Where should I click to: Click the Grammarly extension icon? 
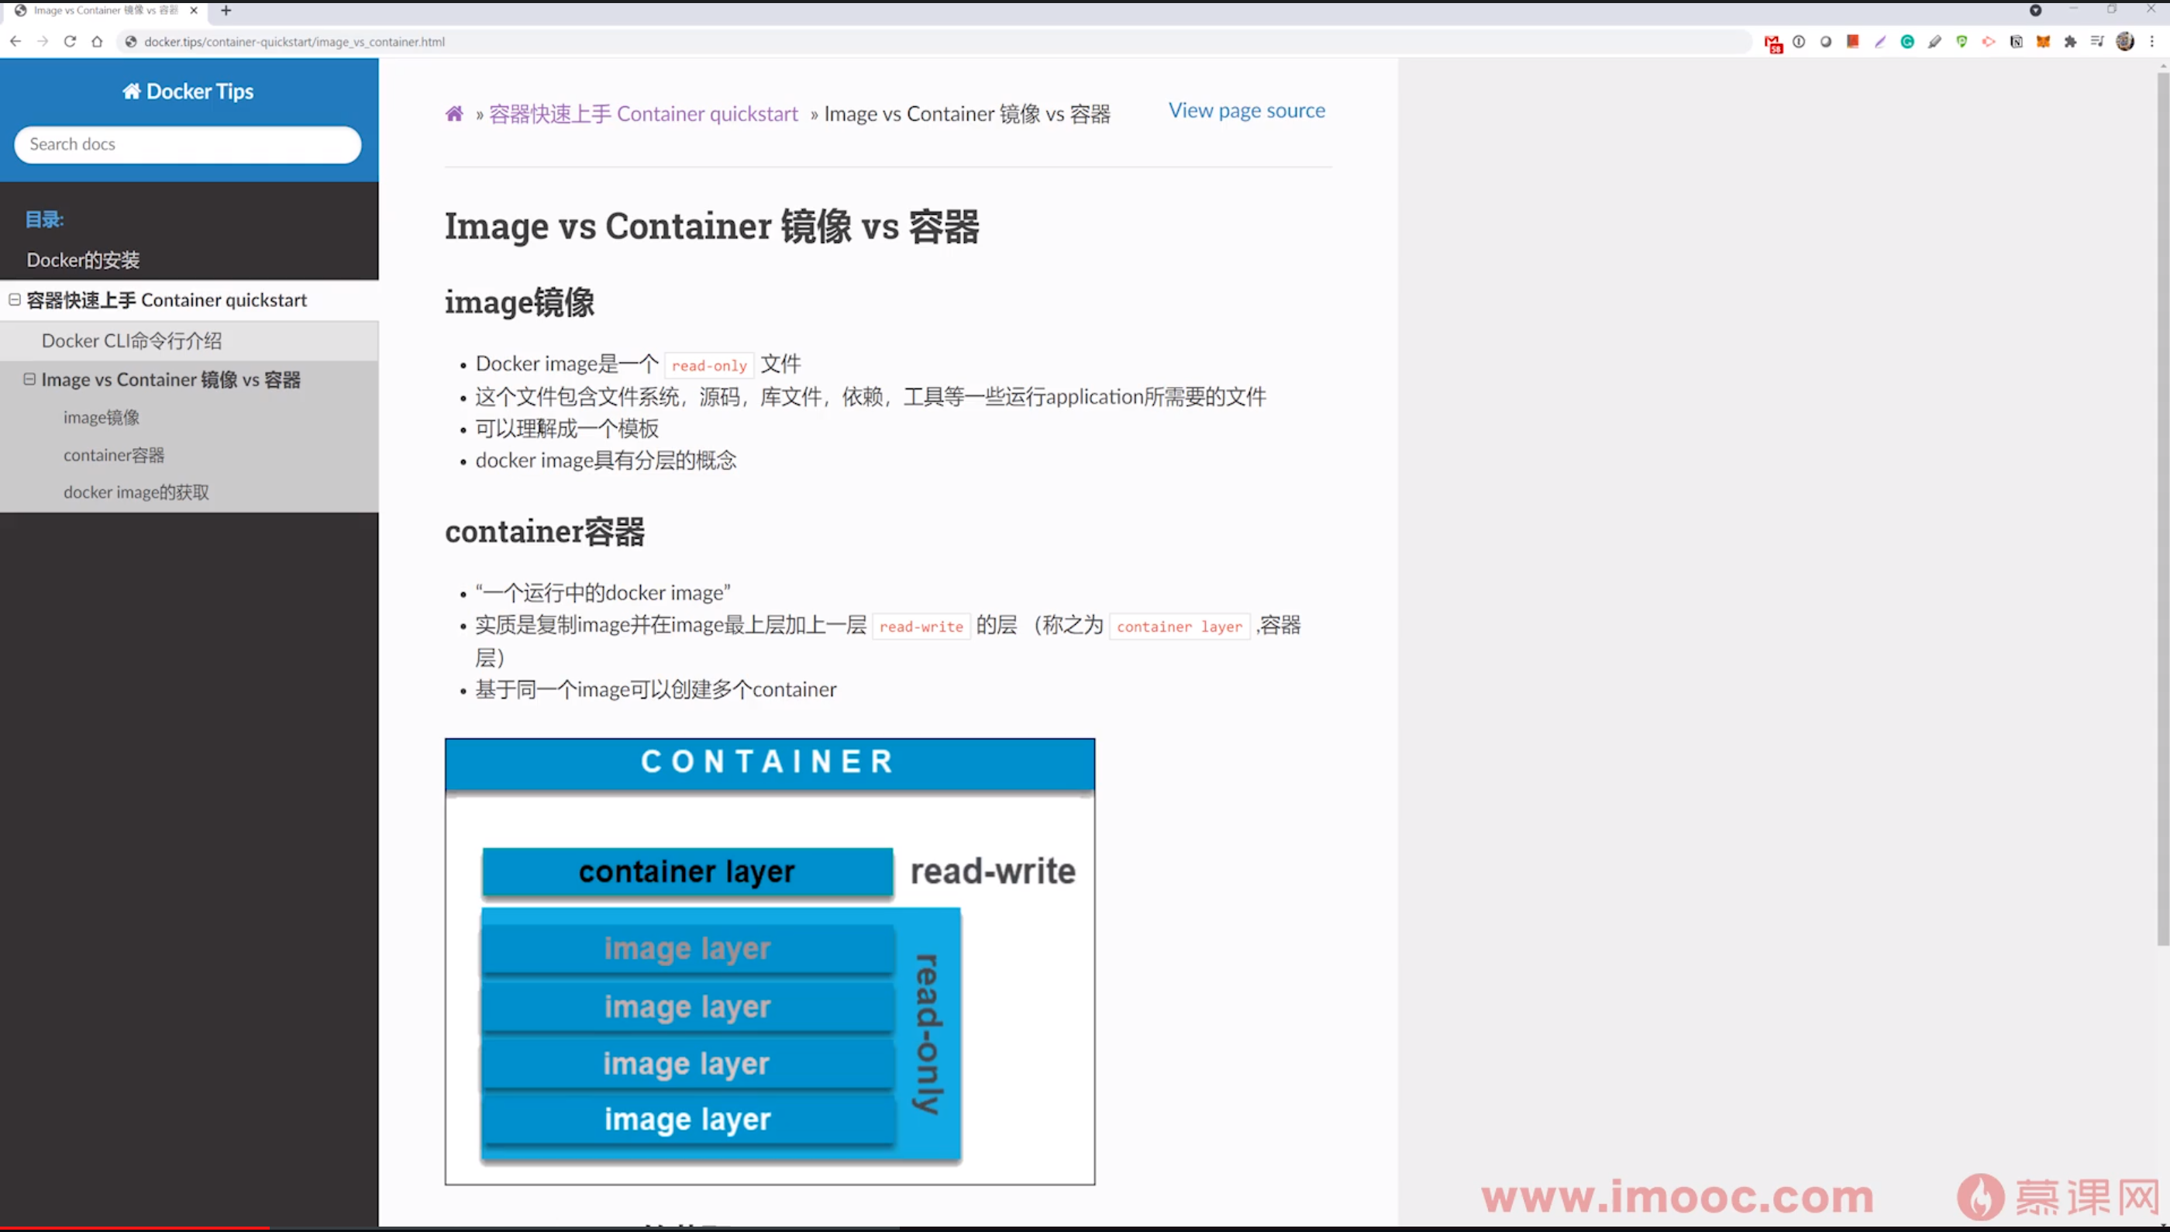[1907, 41]
